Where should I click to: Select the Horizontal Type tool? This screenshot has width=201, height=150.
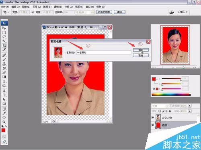pos(4,95)
